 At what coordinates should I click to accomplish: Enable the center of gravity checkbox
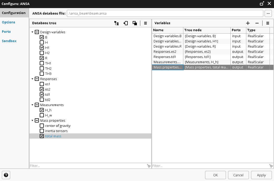coord(42,126)
